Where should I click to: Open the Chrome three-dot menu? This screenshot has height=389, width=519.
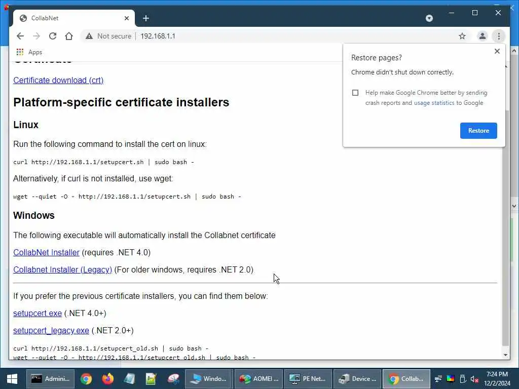tap(499, 36)
